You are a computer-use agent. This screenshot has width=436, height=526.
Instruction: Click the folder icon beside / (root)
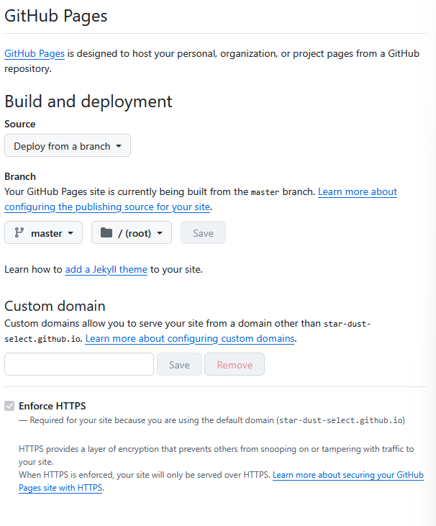(x=106, y=232)
